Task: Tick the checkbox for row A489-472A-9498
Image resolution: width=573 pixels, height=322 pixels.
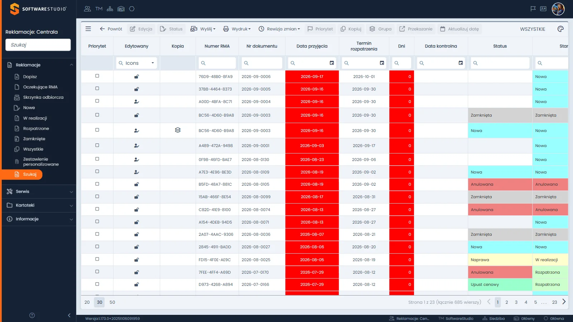Action: pos(97,145)
